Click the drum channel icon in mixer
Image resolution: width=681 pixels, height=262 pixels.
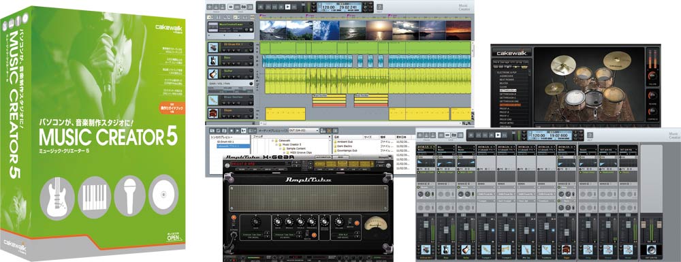pyautogui.click(x=426, y=250)
